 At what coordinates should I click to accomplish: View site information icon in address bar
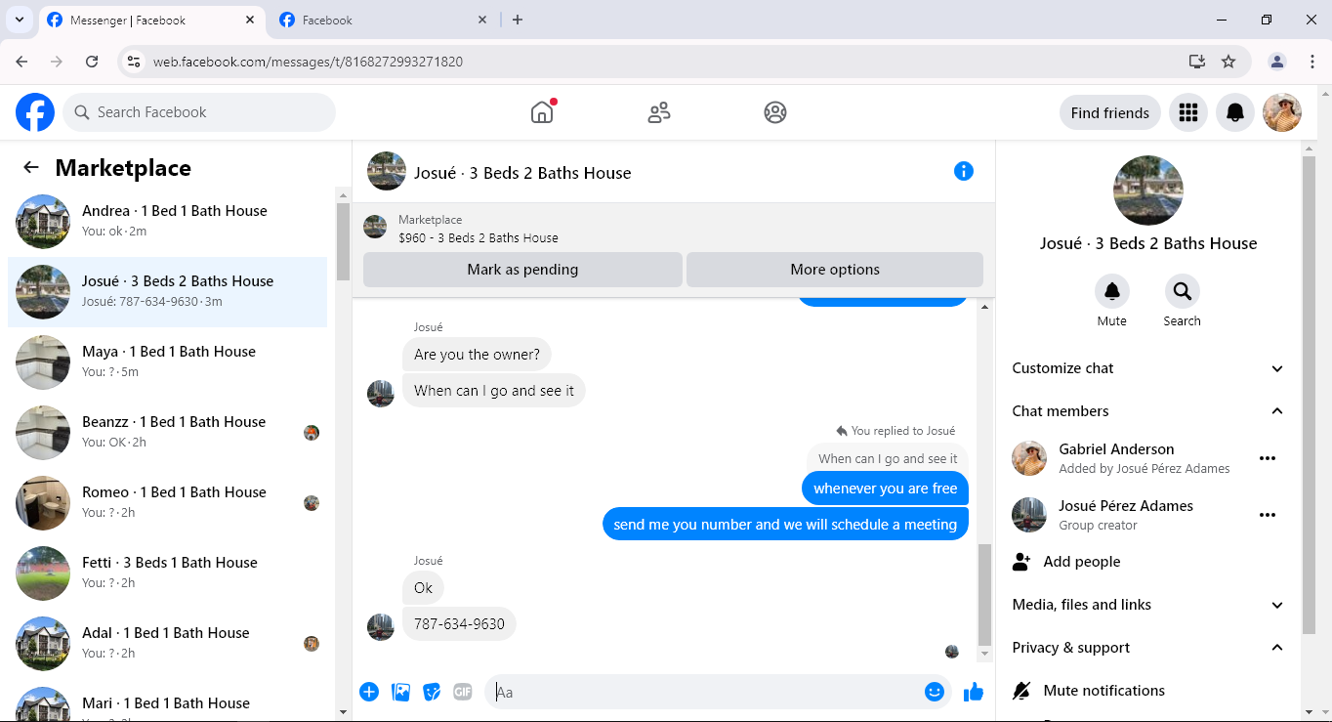point(135,62)
